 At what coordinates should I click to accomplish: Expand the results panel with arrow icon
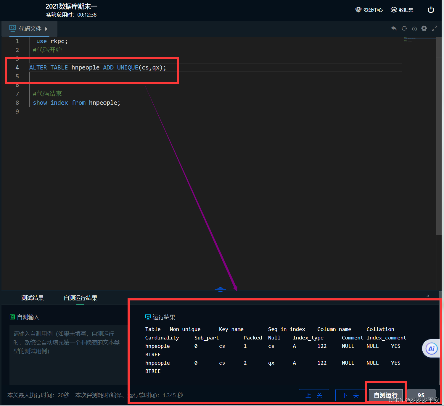pyautogui.click(x=427, y=296)
